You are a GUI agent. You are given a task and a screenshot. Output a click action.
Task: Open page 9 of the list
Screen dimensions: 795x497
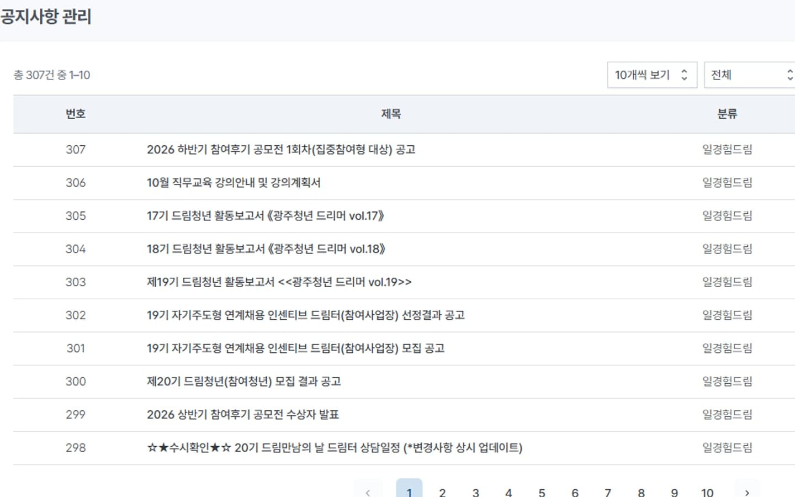[x=674, y=491]
